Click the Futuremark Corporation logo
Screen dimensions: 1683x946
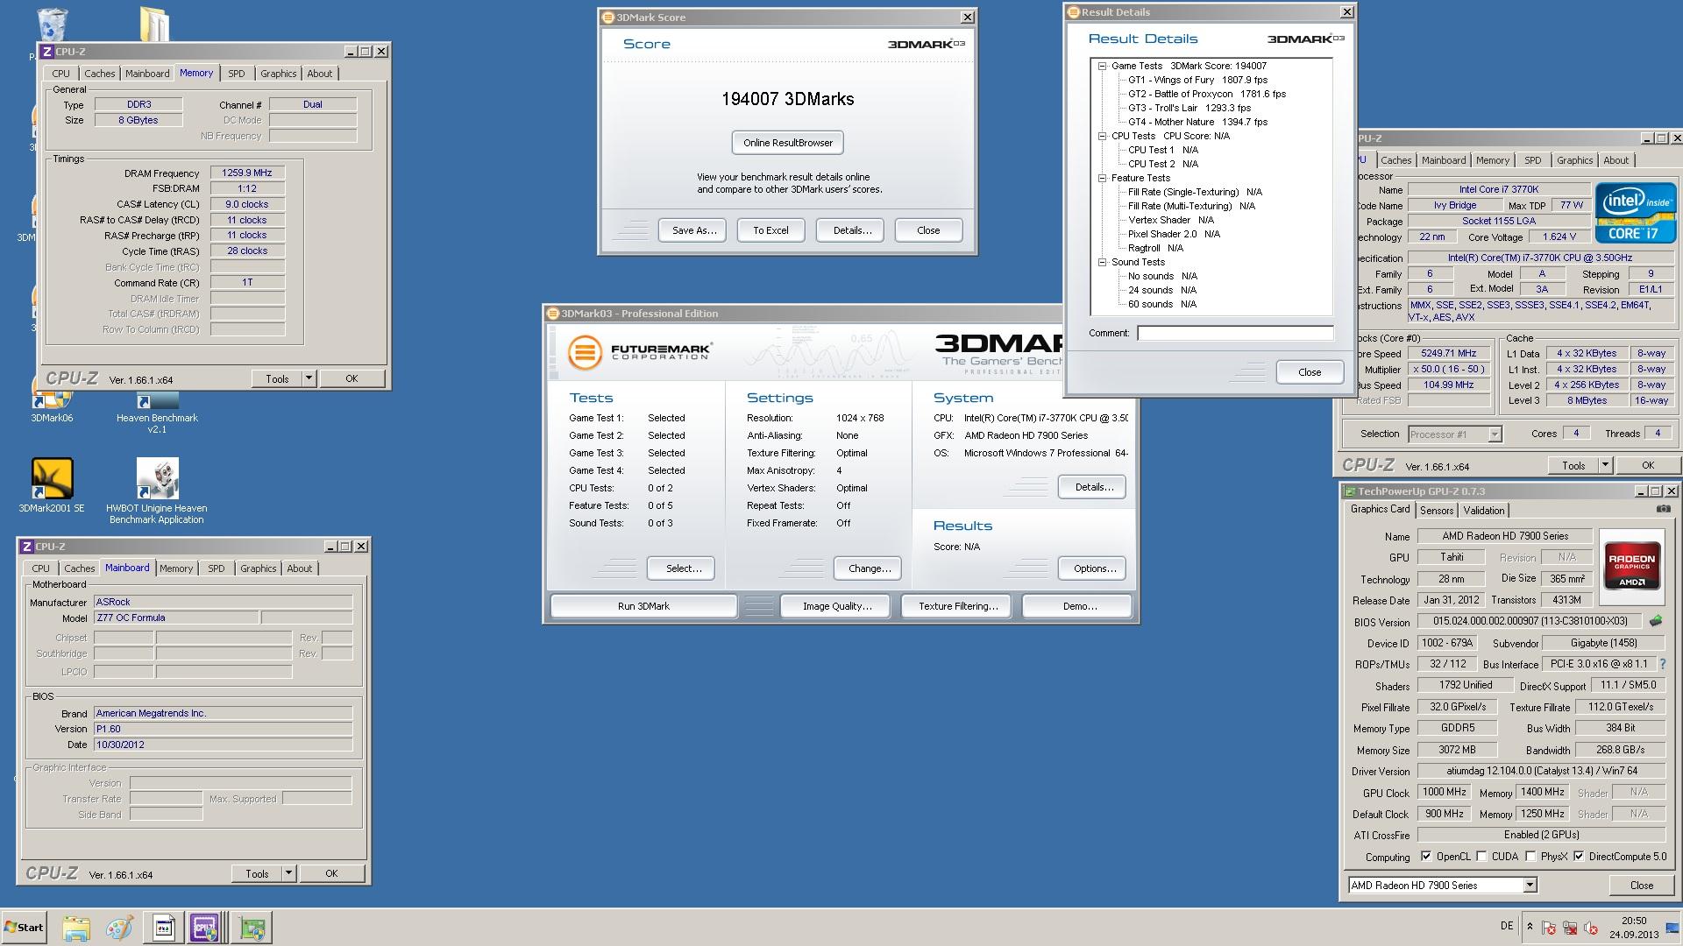point(640,353)
